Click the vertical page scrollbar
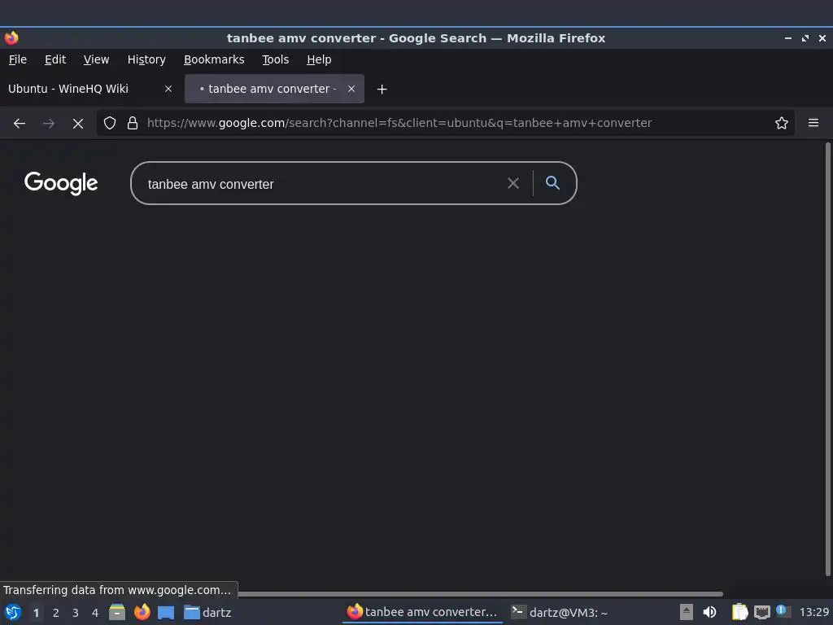The width and height of the screenshot is (833, 625). click(827, 359)
